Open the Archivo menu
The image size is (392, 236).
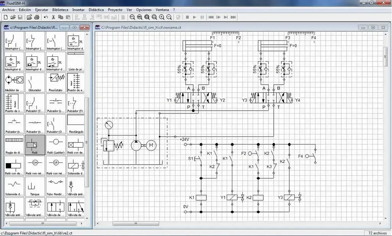[x=8, y=10]
